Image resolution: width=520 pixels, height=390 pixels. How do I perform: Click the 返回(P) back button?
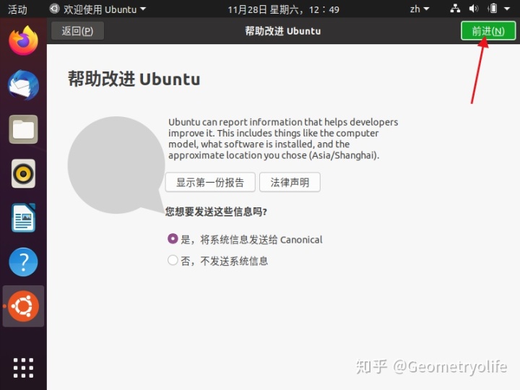(77, 31)
